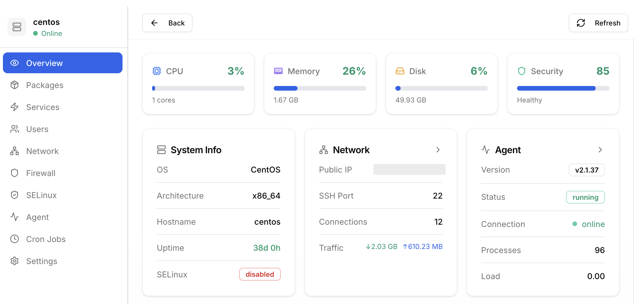634x304 pixels.
Task: Select the Services lightning icon
Action: click(15, 107)
